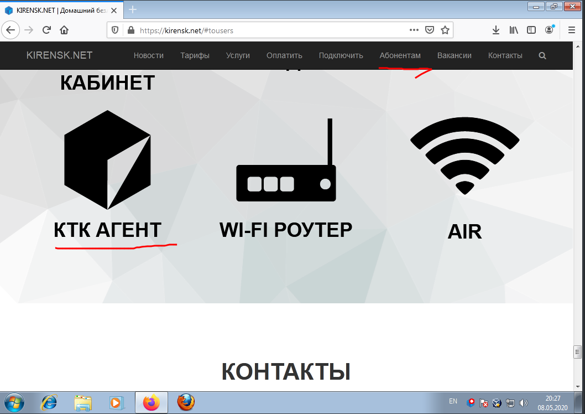585x414 pixels.
Task: View site security padlock details
Action: pos(131,30)
